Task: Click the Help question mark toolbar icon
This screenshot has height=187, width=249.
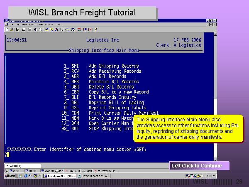Action: point(95,30)
